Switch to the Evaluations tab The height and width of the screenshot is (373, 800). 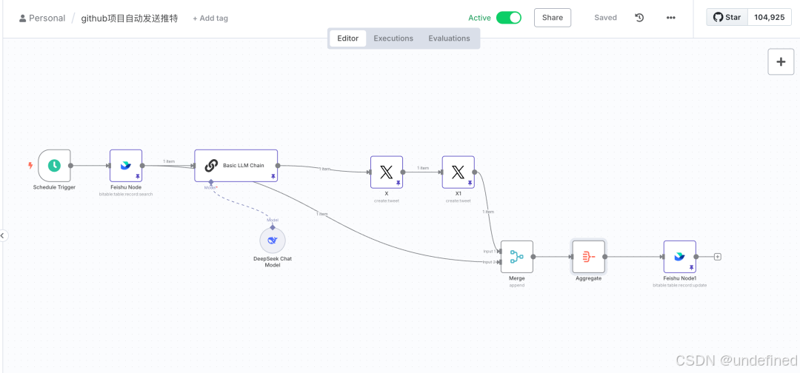pyautogui.click(x=449, y=38)
